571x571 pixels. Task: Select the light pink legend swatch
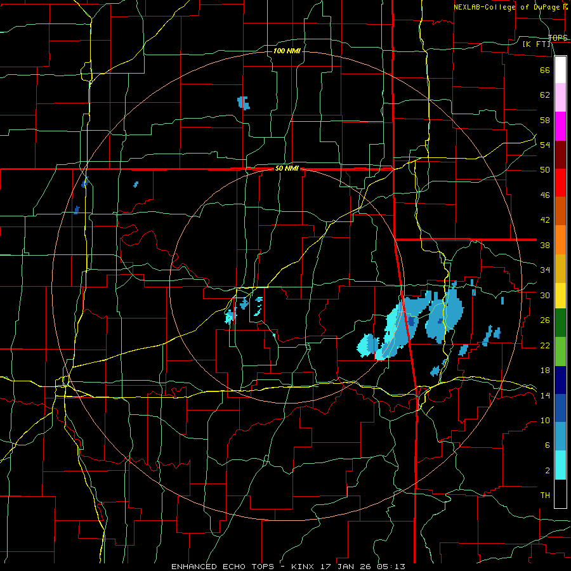560,97
